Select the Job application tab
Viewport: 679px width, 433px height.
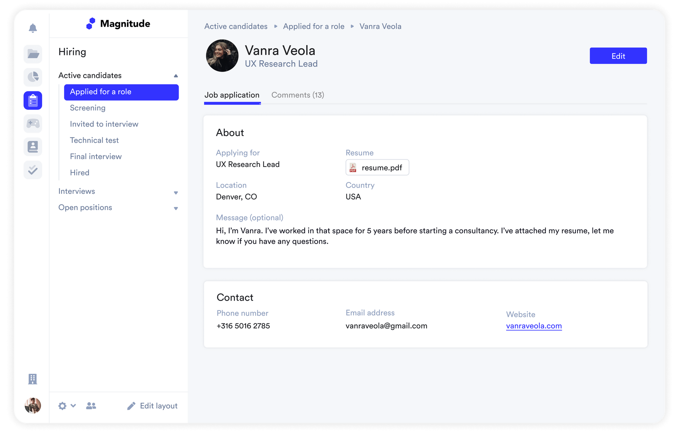click(232, 95)
